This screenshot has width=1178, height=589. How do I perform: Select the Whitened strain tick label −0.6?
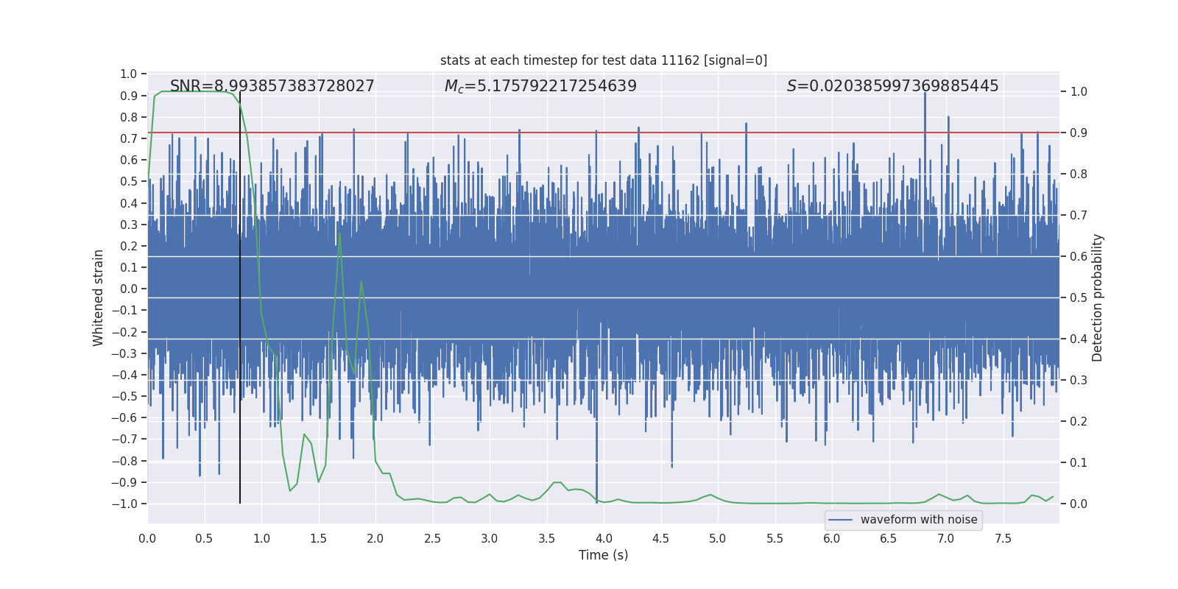pos(124,418)
